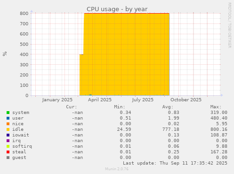Click the iowait max value 108.87

click(x=219, y=135)
